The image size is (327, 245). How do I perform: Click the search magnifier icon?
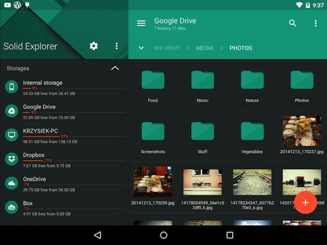tap(292, 23)
